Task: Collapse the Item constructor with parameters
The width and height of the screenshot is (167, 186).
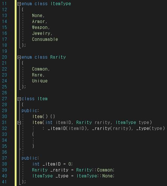Action: (19, 123)
